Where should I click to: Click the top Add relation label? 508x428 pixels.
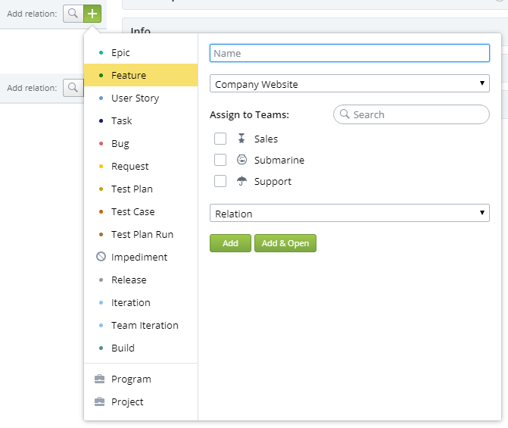[x=32, y=14]
